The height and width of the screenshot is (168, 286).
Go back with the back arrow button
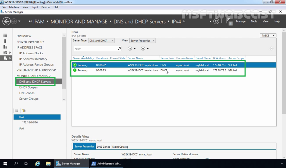[x=6, y=21]
